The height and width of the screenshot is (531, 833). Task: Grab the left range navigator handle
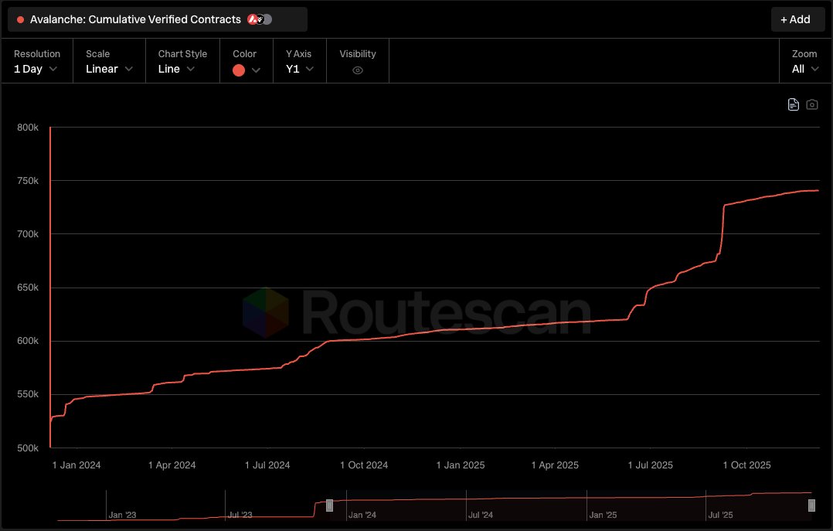(329, 505)
